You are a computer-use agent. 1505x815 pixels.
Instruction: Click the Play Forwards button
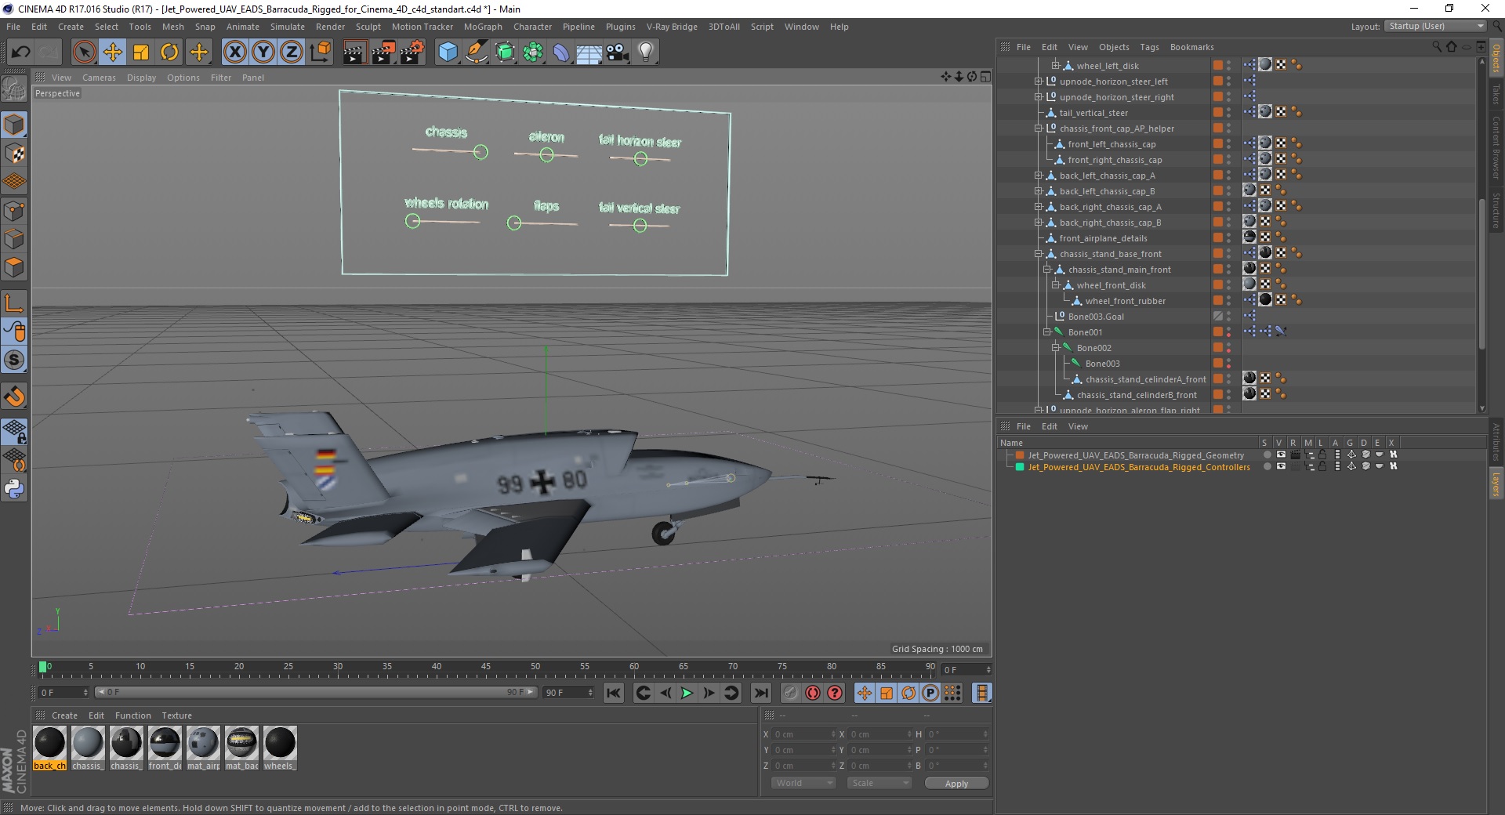pos(687,693)
